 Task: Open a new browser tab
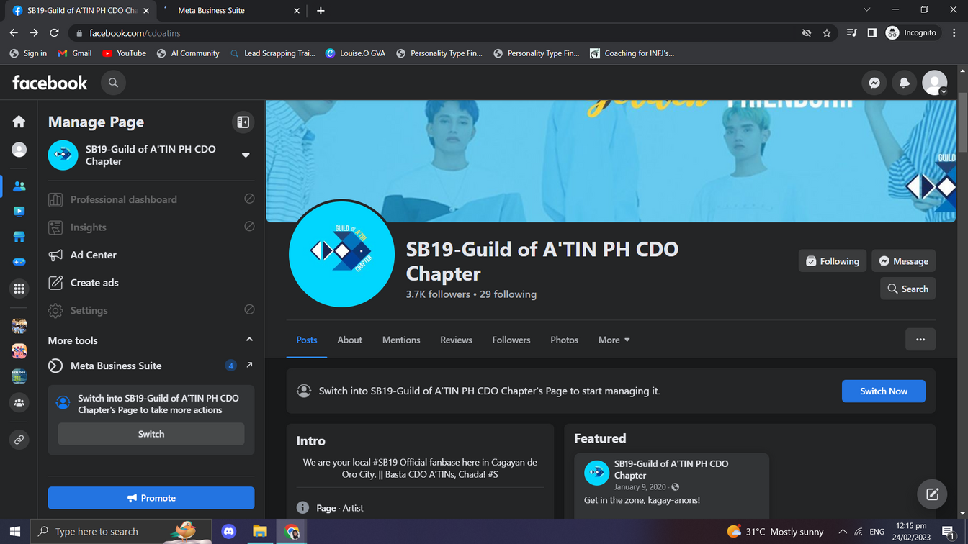(x=321, y=11)
